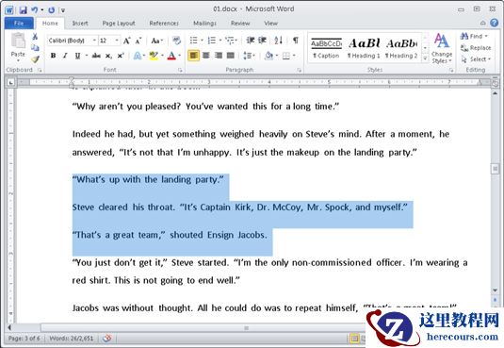The height and width of the screenshot is (348, 504).
Task: Apply the Heading 1 style
Action: [x=365, y=48]
